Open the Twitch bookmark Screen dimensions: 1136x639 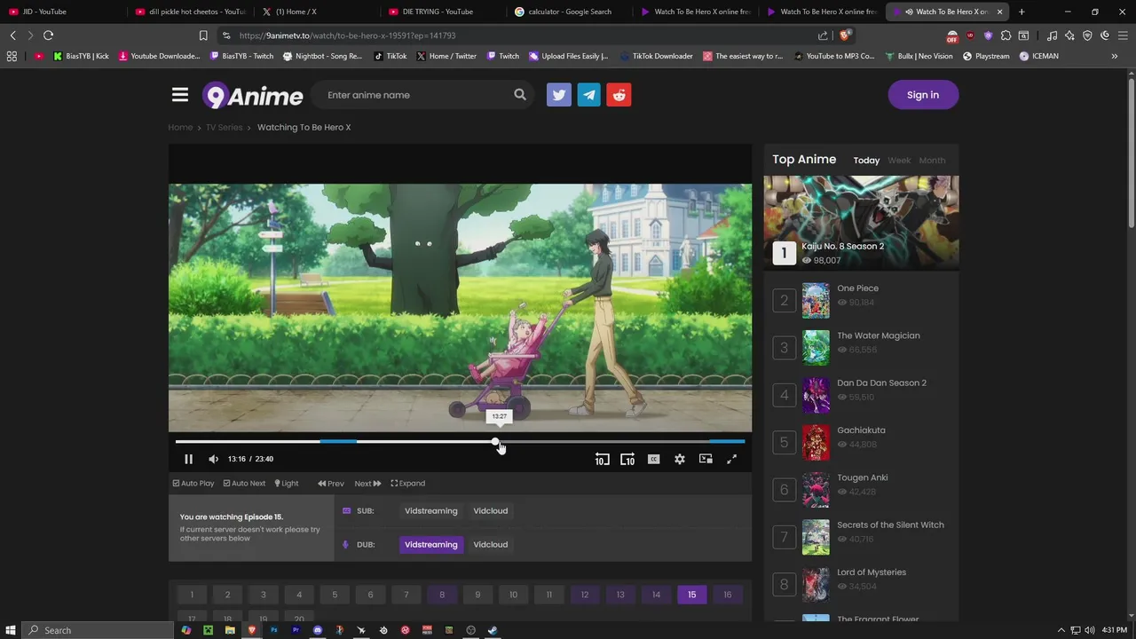(502, 56)
